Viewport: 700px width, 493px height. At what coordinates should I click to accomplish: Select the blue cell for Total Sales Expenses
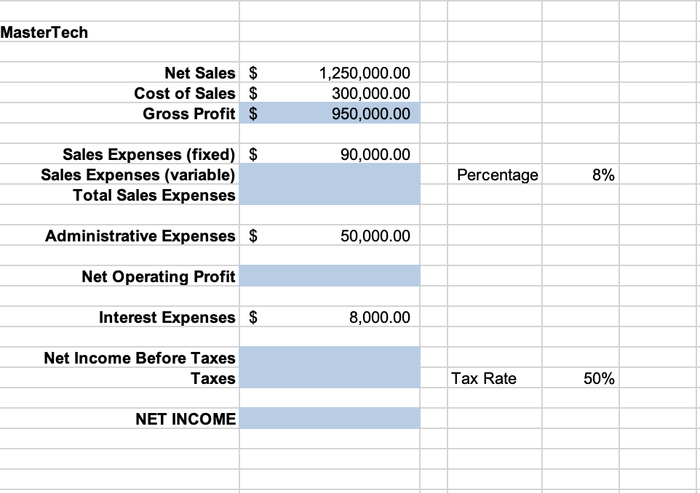[x=330, y=195]
